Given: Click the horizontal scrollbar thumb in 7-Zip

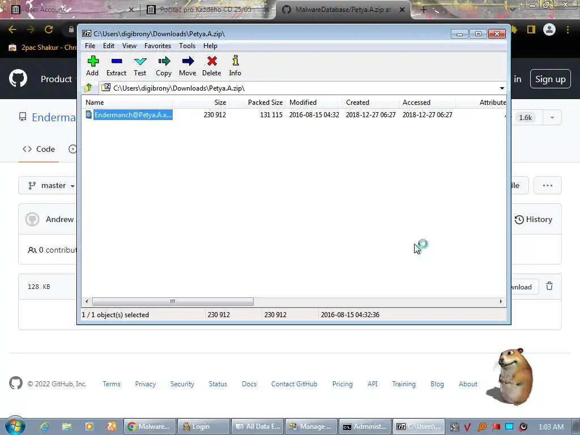Looking at the screenshot, I should (x=173, y=301).
